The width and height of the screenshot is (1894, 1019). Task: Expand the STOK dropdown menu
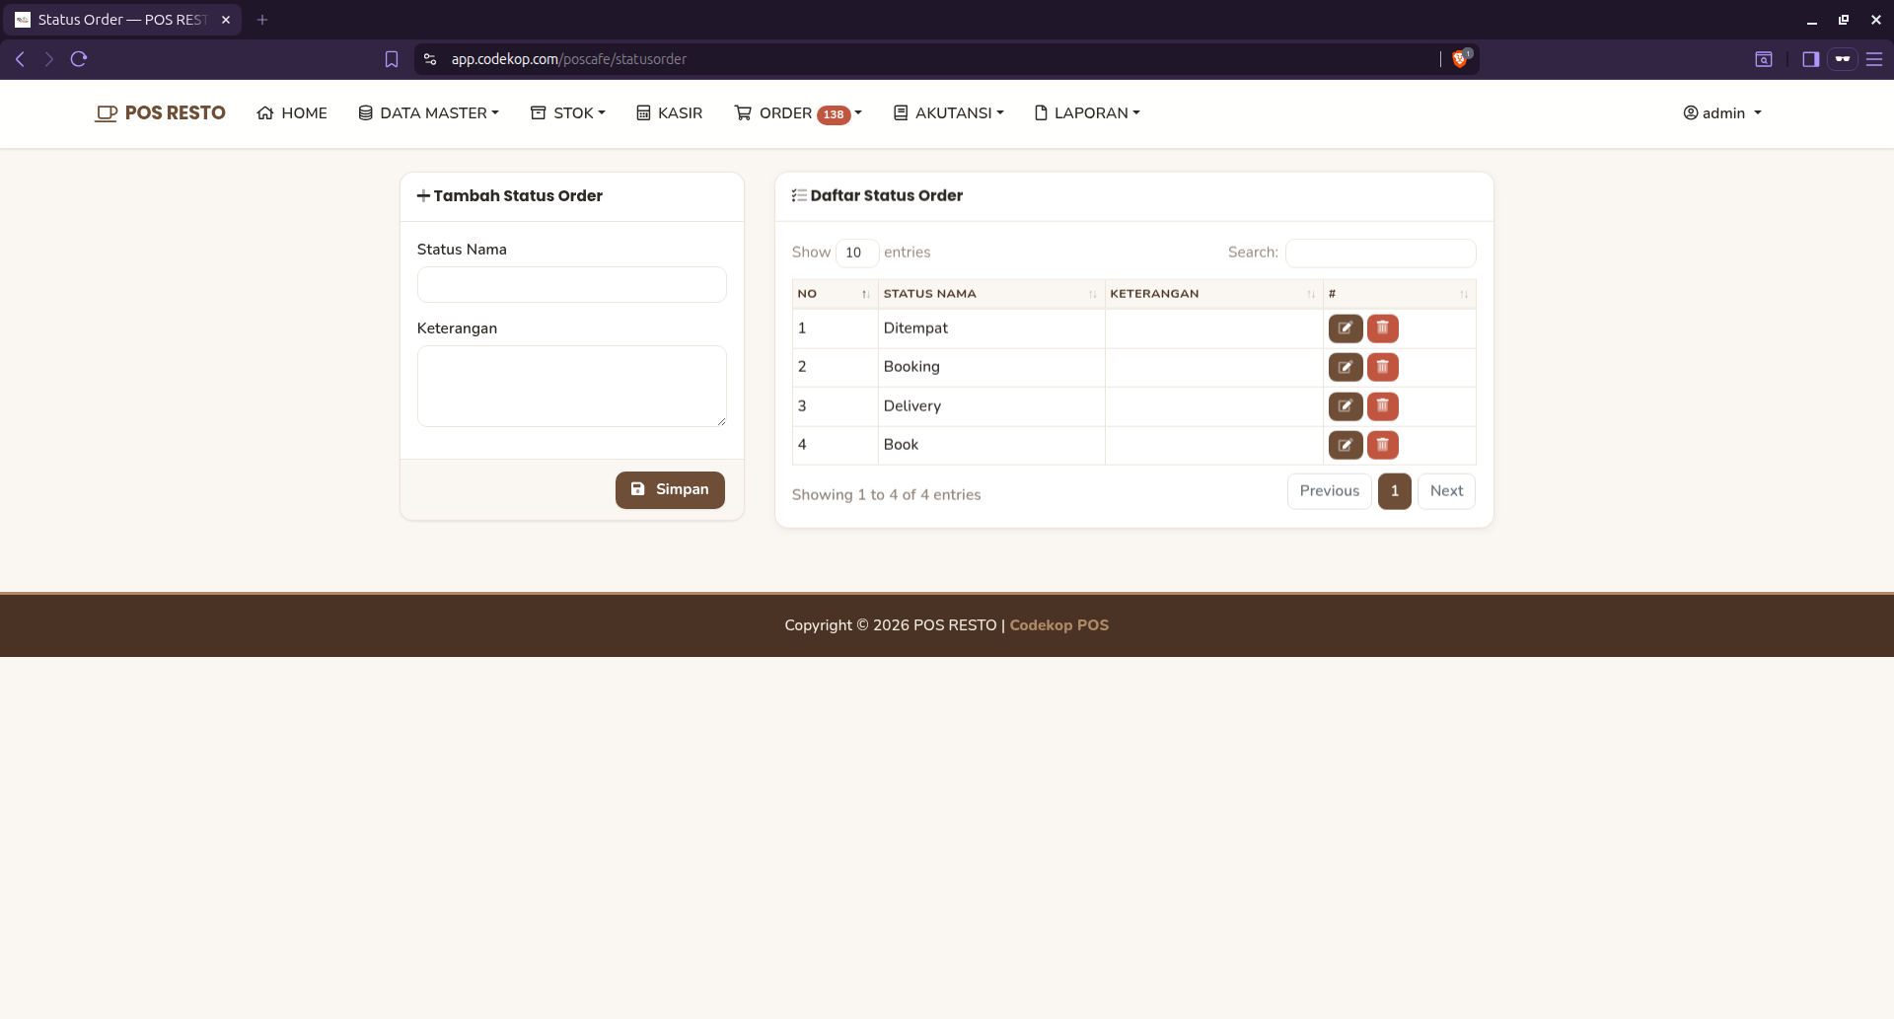568,113
